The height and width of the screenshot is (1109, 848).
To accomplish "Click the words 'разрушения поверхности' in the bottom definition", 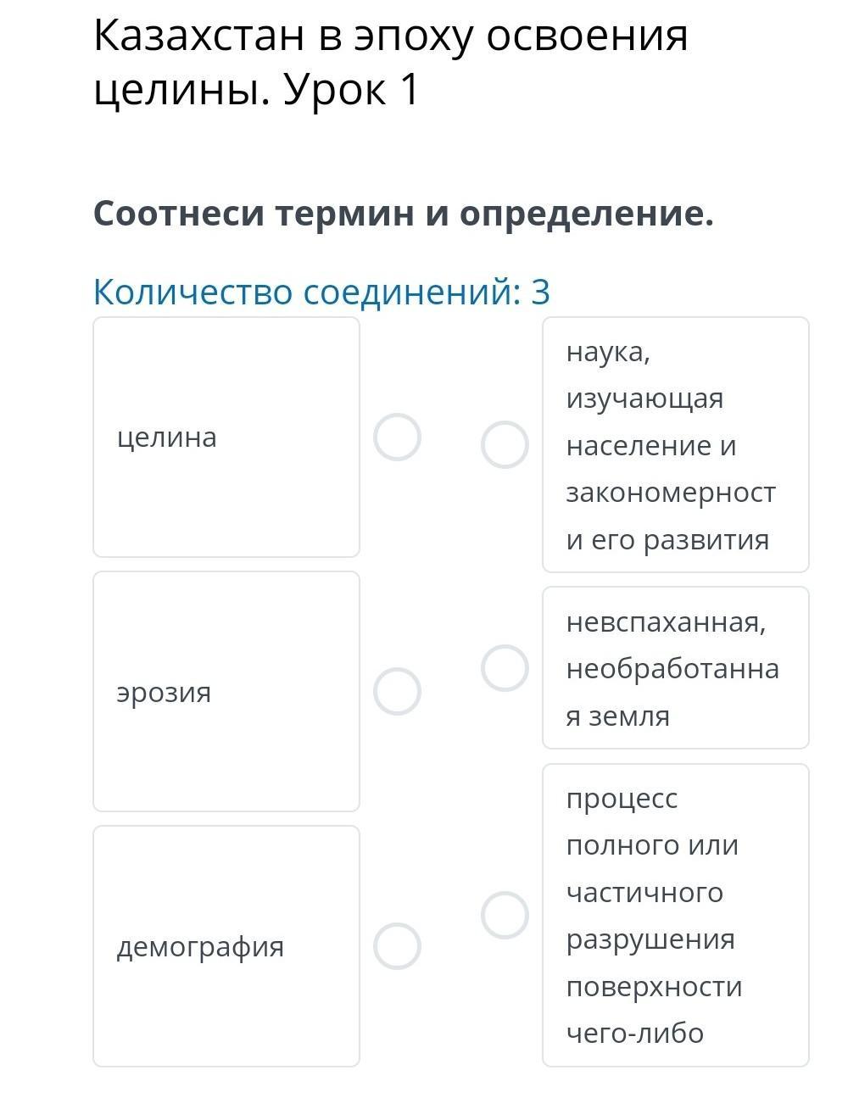I will pos(653,963).
